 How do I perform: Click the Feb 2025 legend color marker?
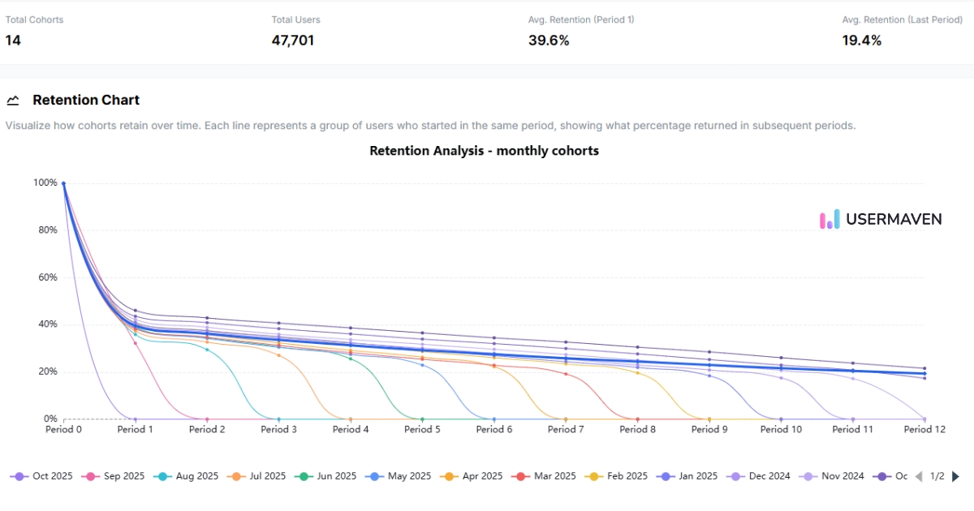click(592, 476)
